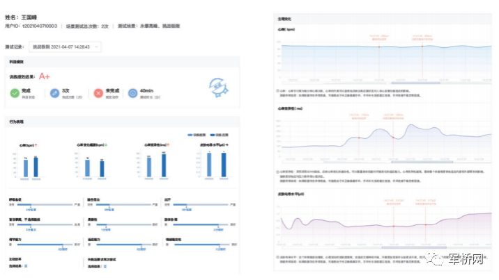Open the 测试记录 record dropdown

pos(66,47)
